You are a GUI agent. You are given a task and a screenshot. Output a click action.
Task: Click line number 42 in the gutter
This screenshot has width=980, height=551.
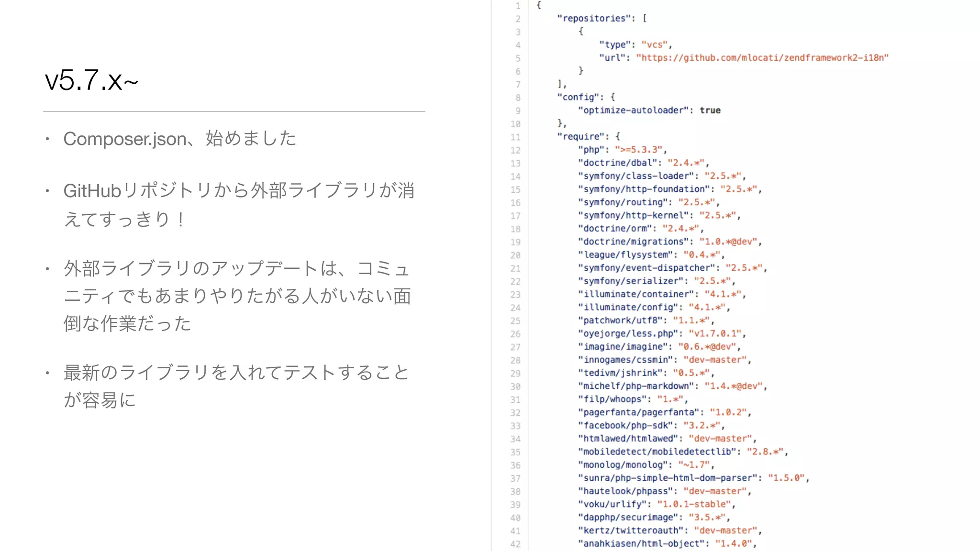[x=515, y=544]
